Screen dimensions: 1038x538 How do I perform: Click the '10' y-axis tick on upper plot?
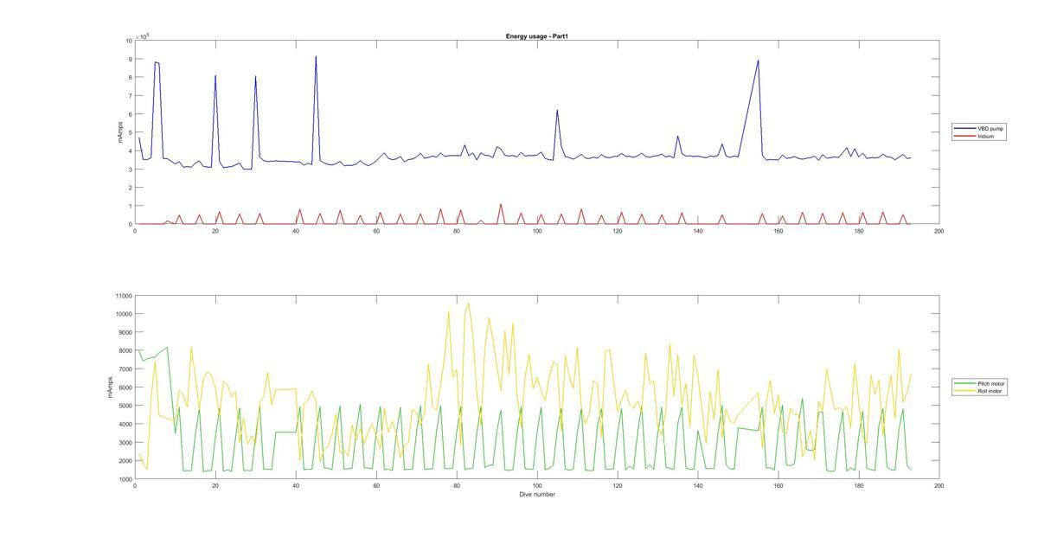pyautogui.click(x=129, y=41)
